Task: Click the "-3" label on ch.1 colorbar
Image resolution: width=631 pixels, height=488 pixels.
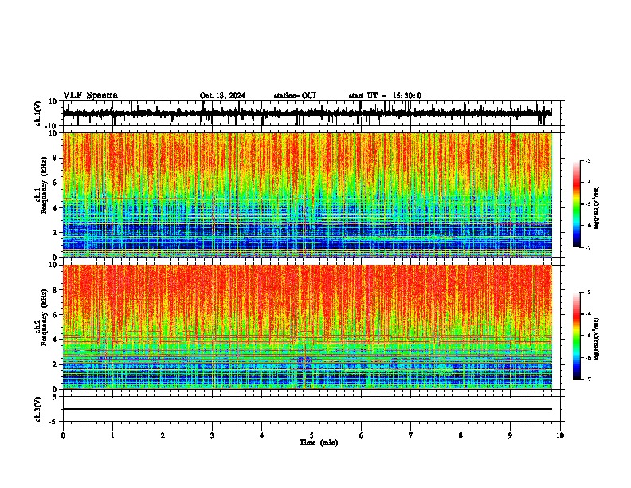Action: pos(588,160)
